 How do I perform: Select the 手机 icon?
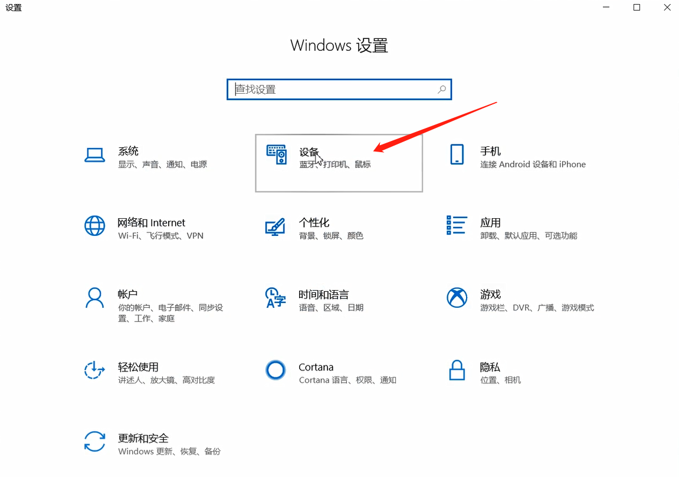pos(457,155)
